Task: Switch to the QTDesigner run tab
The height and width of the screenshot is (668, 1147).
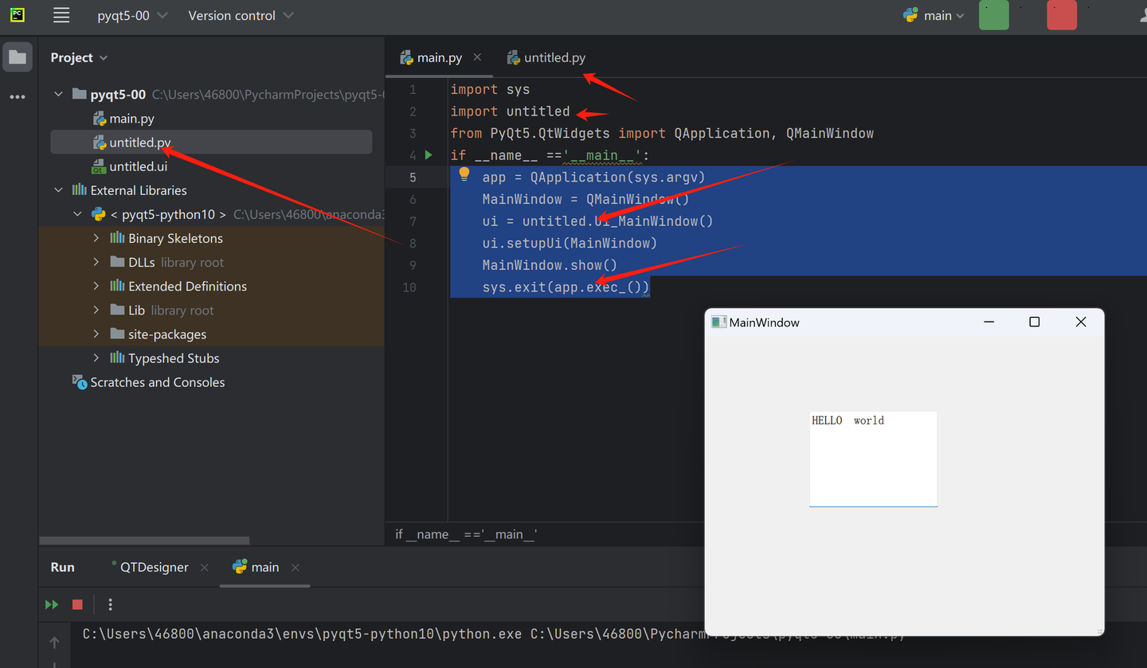Action: [154, 568]
